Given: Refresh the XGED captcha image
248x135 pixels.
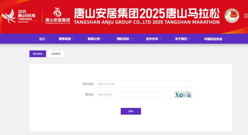Looking at the screenshot, I should [x=183, y=95].
